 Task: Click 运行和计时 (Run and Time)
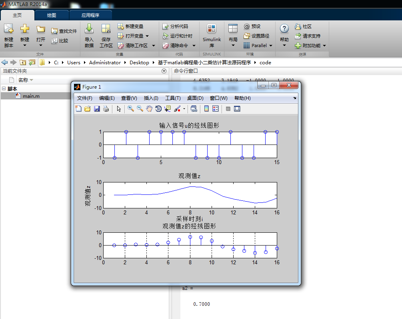coord(178,36)
